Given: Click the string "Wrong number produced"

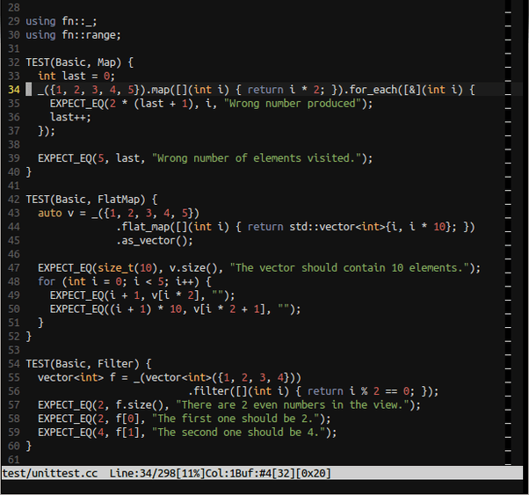Looking at the screenshot, I should (x=293, y=104).
